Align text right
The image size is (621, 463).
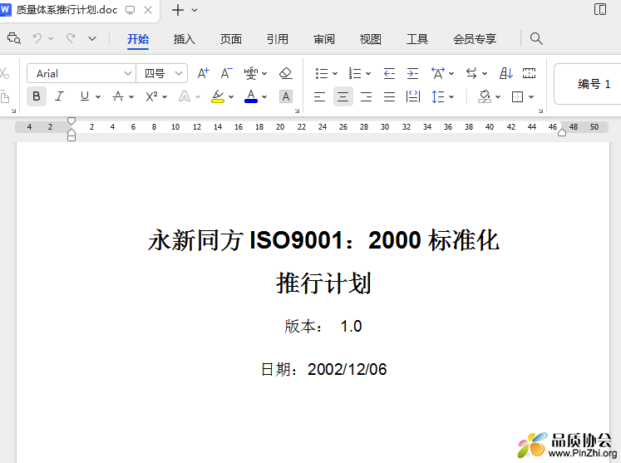click(367, 96)
